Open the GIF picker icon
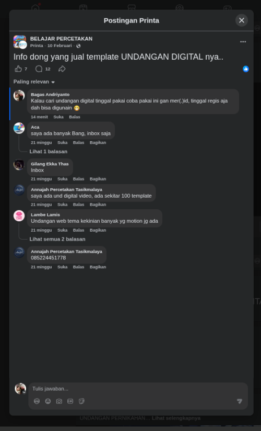 coord(70,401)
